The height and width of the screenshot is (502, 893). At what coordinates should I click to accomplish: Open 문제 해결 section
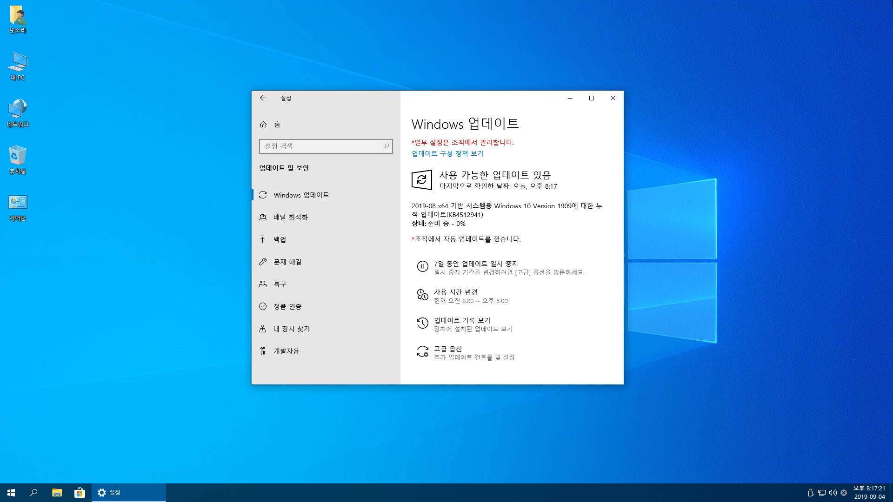326,262
